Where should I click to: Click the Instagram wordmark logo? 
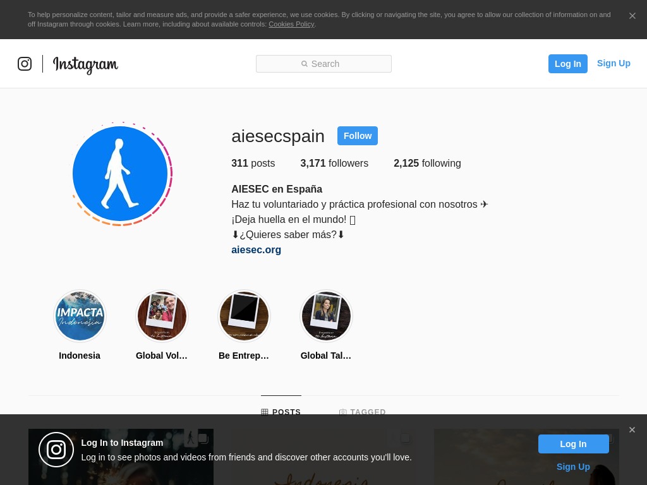[85, 64]
